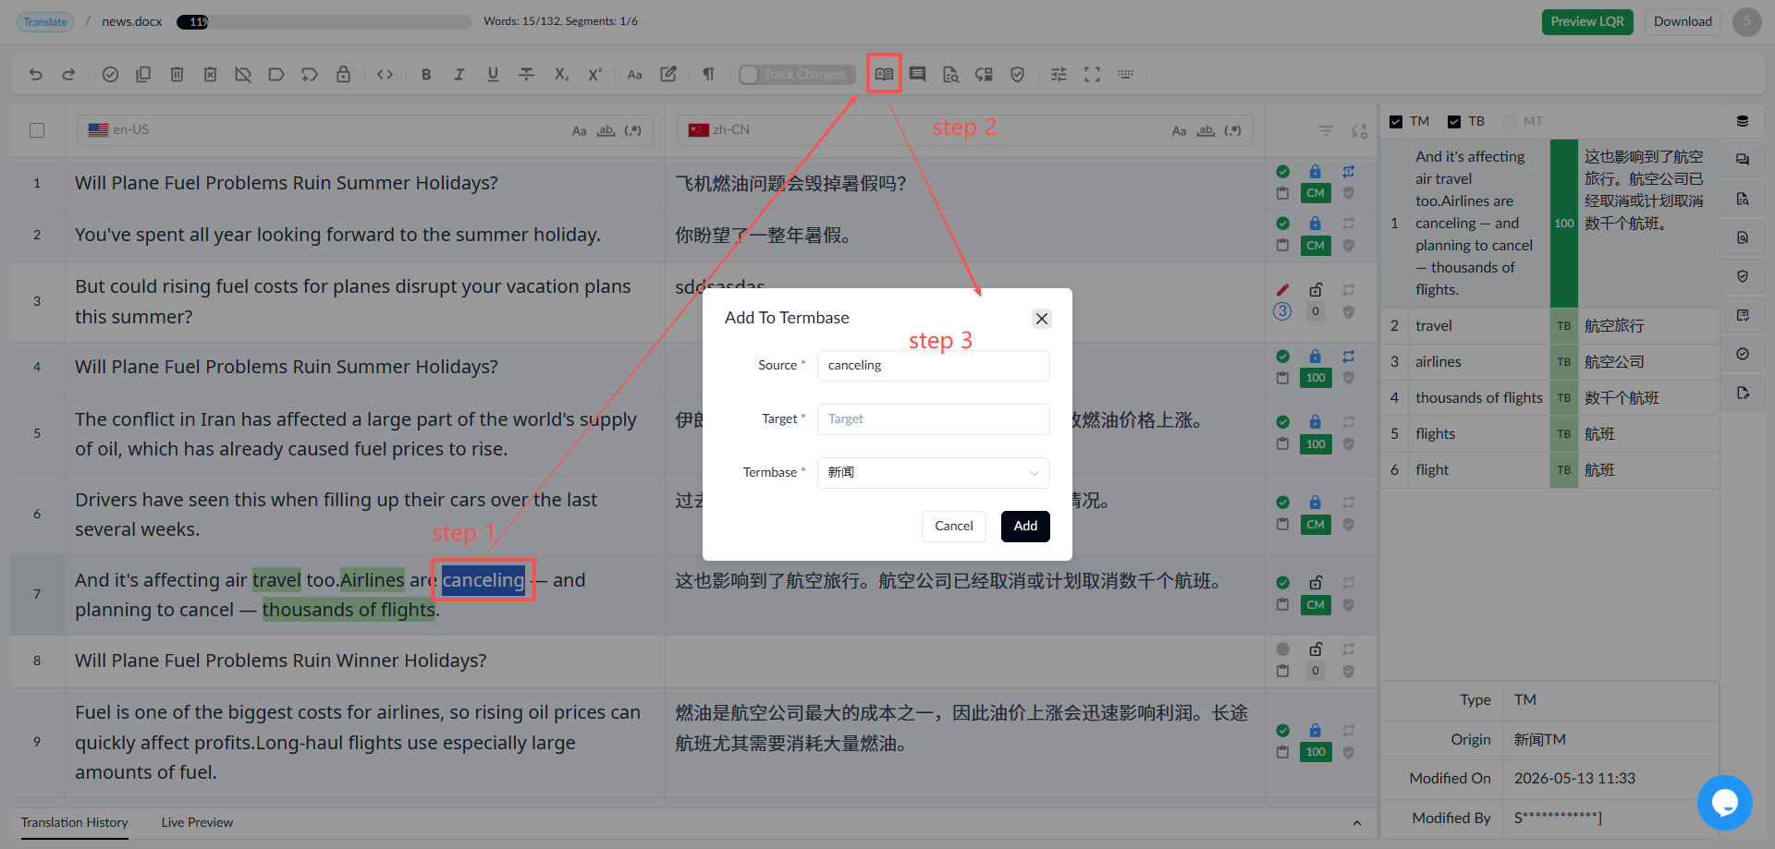Collapse the bottom panel with chevron
Image resolution: width=1775 pixels, height=849 pixels.
pos(1356,823)
